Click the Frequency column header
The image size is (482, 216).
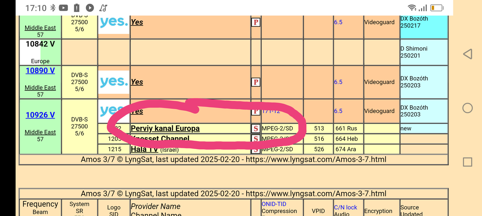(40, 204)
